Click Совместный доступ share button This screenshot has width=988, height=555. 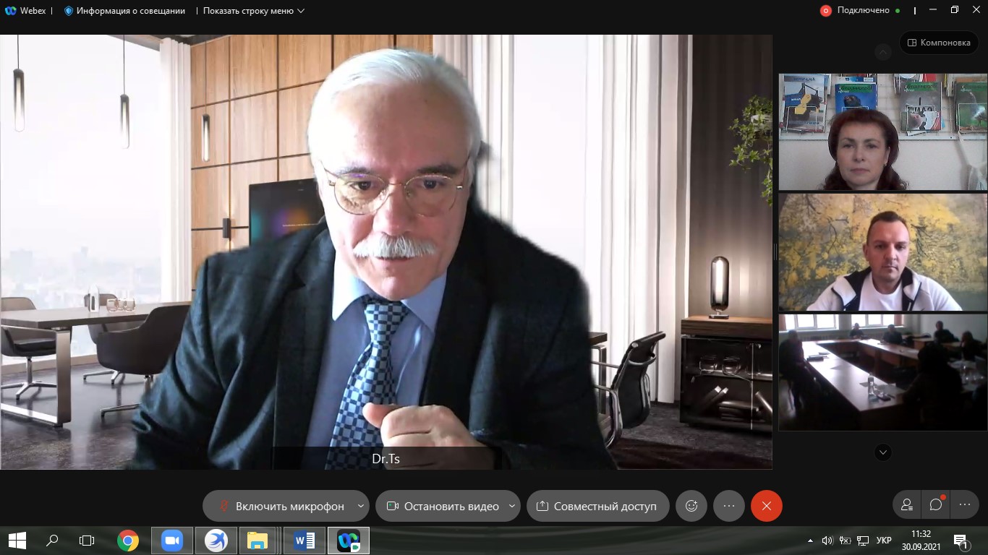coord(597,506)
